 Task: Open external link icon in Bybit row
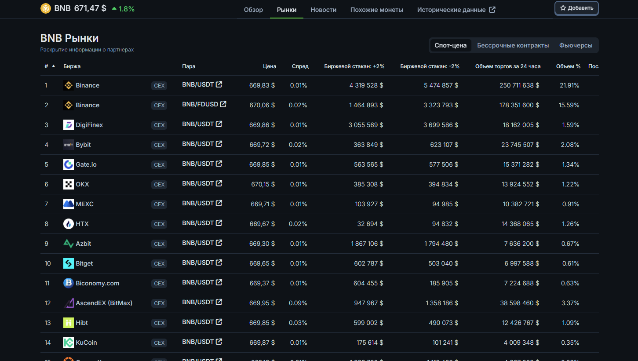[219, 144]
